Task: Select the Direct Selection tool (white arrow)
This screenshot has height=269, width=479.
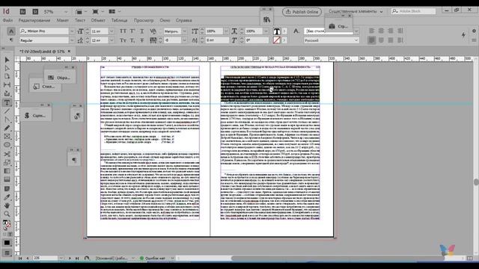Action: pyautogui.click(x=7, y=68)
